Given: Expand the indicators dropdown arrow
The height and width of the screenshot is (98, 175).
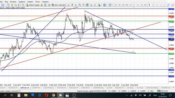Looking at the screenshot, I should (101, 5).
